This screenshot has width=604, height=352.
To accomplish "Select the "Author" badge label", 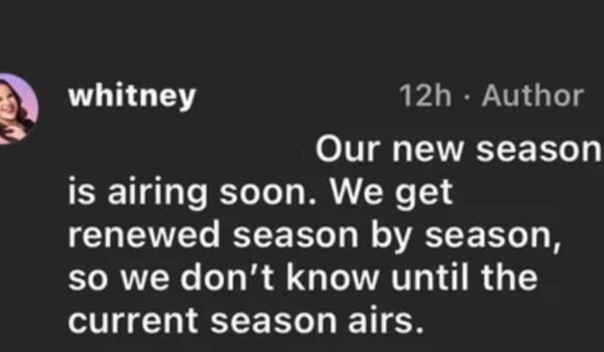I will pyautogui.click(x=532, y=96).
